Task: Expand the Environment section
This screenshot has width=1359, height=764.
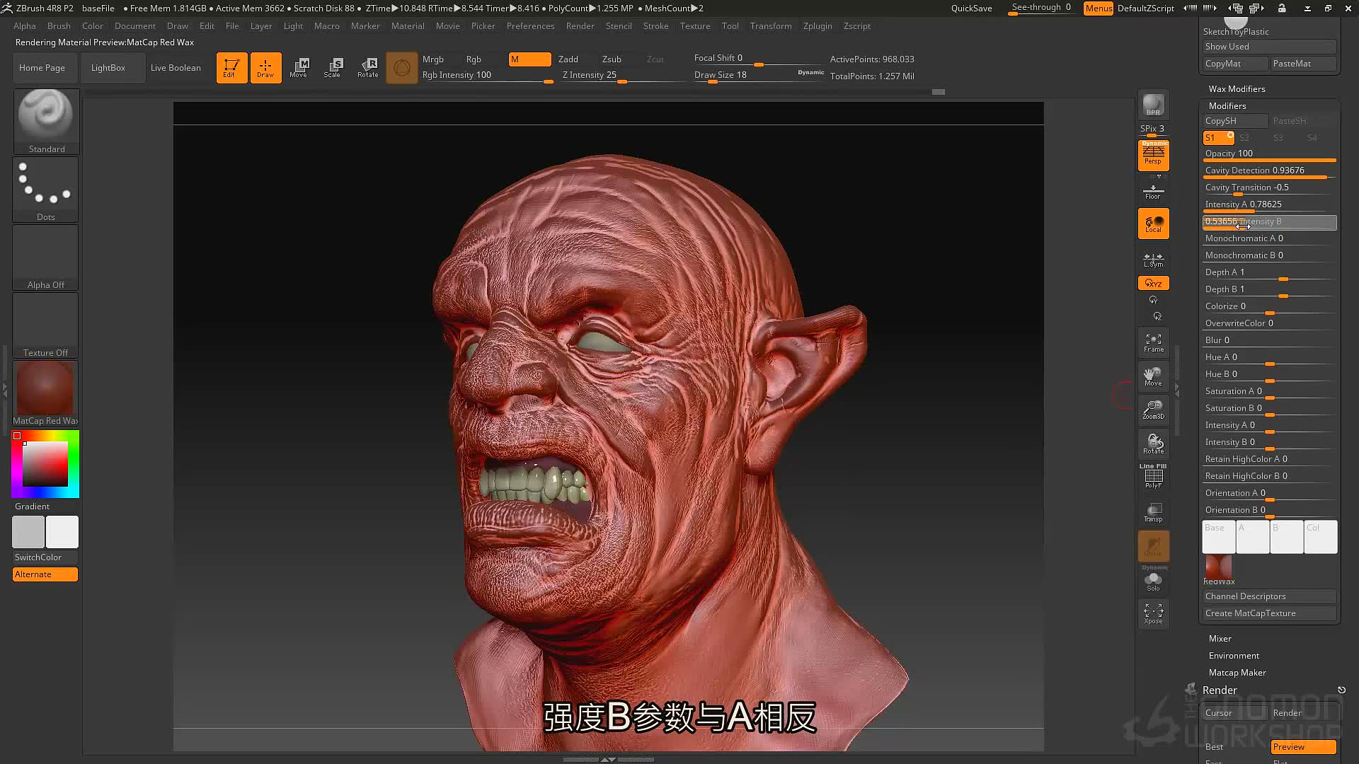Action: [x=1234, y=656]
